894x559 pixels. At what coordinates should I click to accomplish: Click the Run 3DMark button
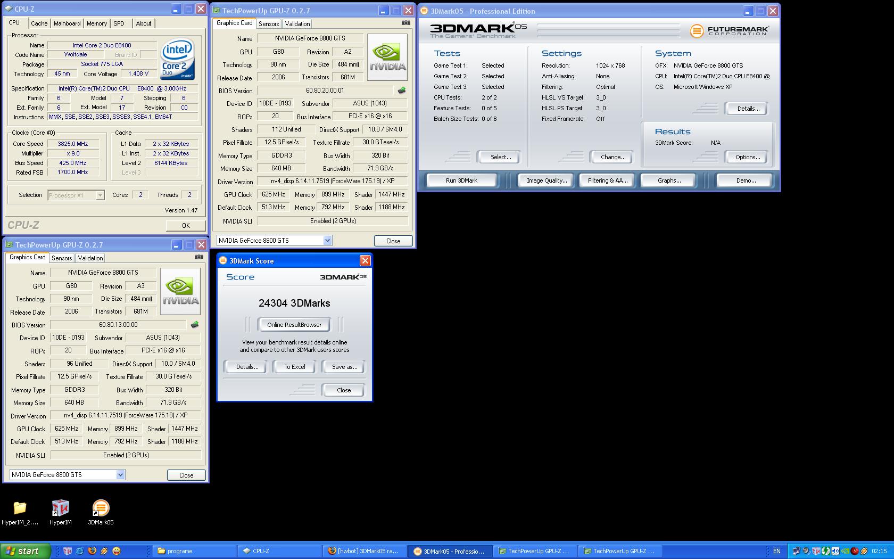[x=461, y=180]
